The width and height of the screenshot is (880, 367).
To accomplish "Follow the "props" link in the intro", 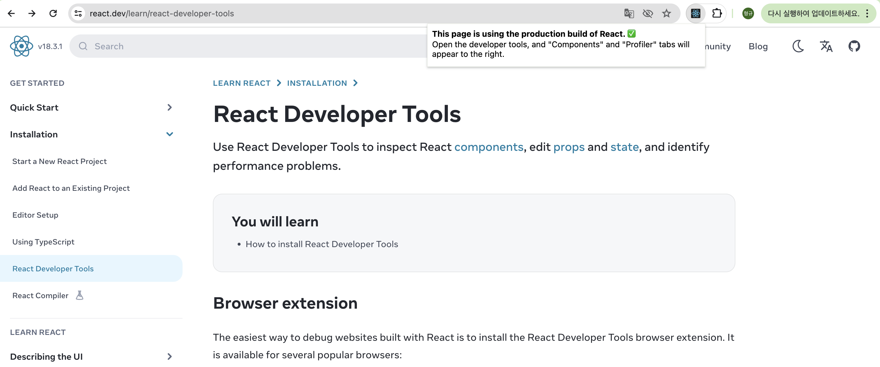I will [x=569, y=147].
